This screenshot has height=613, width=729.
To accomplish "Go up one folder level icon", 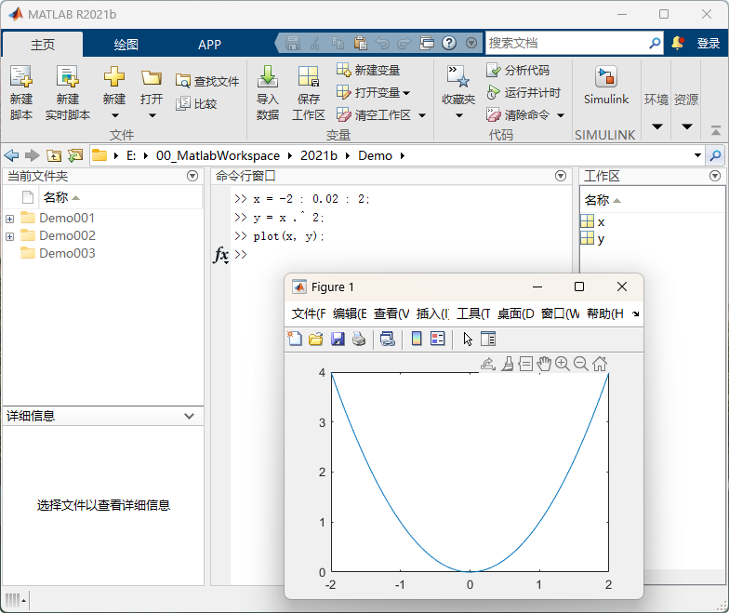I will (x=54, y=155).
